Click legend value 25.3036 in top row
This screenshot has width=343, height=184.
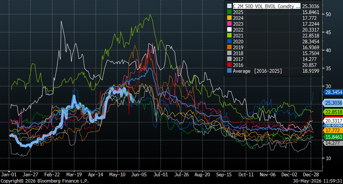pos(310,6)
